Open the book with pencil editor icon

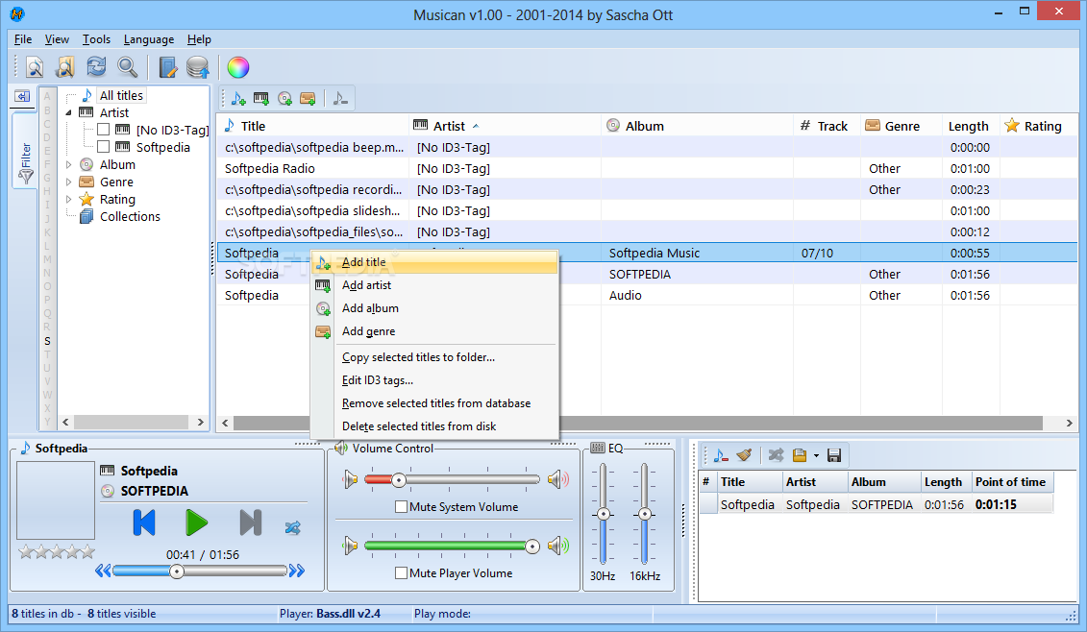[x=167, y=67]
